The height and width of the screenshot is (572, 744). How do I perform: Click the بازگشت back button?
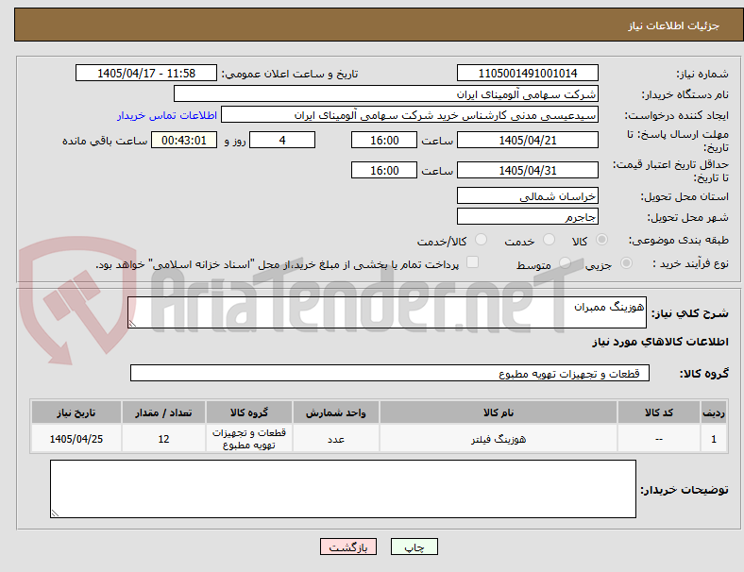(348, 547)
